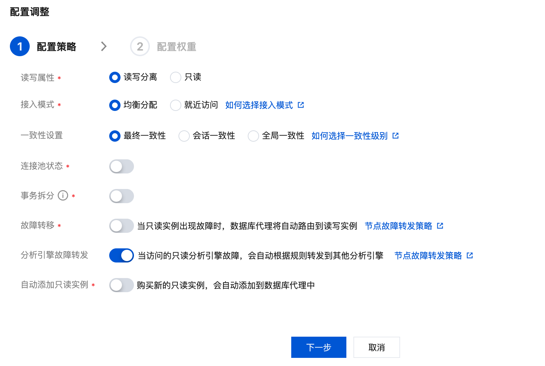Click the 下一步 button

point(318,347)
